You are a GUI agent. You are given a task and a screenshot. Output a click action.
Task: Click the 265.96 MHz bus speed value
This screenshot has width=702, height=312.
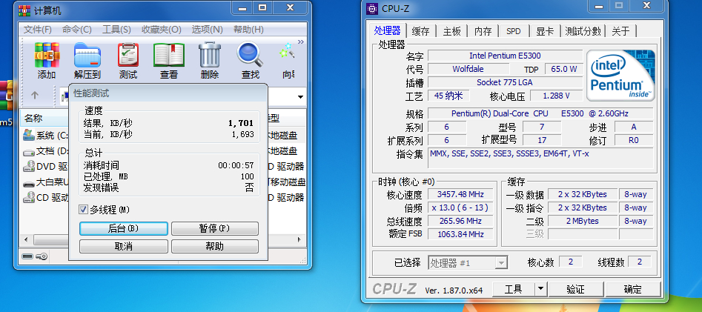[460, 221]
